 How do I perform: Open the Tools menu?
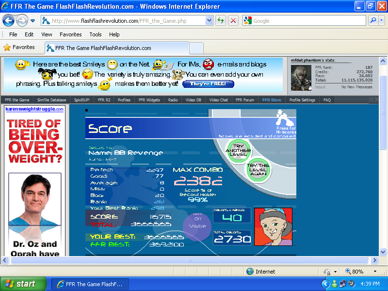pos(96,34)
